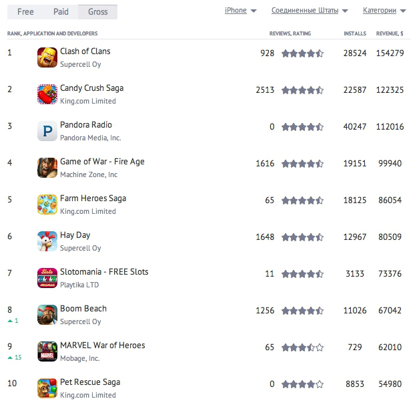Click the Slotomania slots icon
The width and height of the screenshot is (417, 407).
(x=47, y=278)
